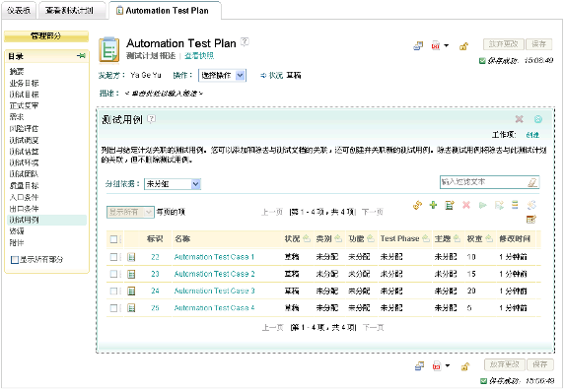The image size is (564, 389).
Task: Click the top toolbar duplicate/copy plan icon
Action: 418,46
